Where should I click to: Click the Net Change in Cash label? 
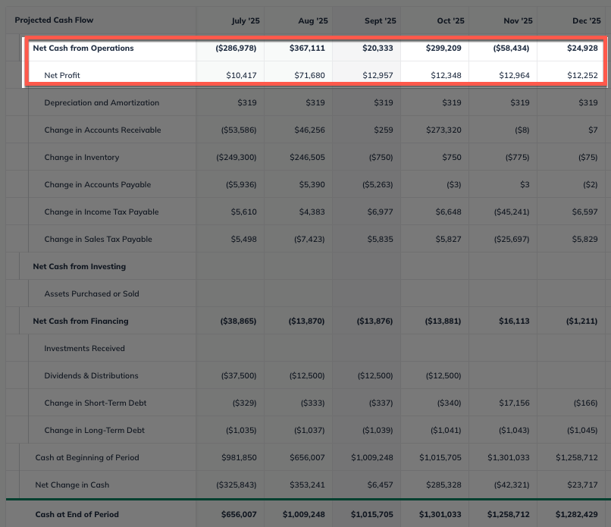pyautogui.click(x=72, y=485)
